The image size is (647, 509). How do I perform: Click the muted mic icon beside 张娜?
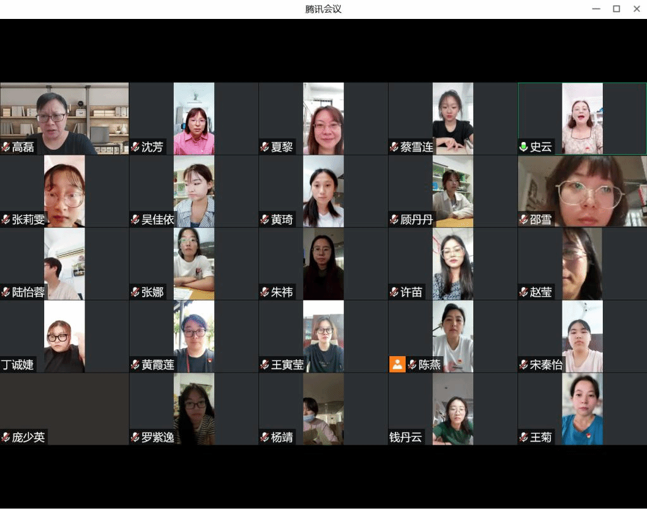coord(135,292)
